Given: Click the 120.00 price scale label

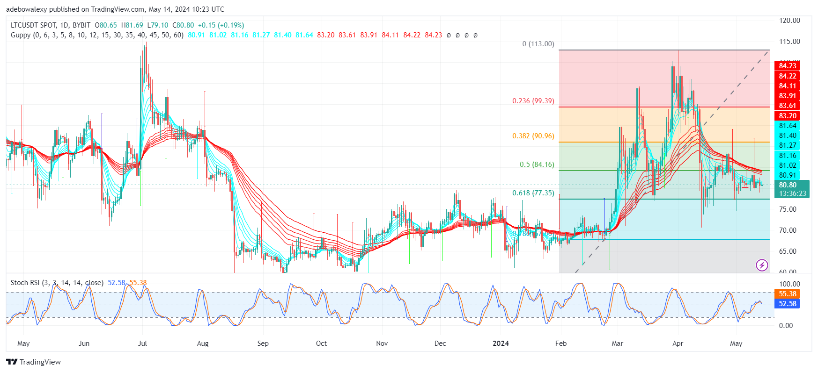Looking at the screenshot, I should (x=789, y=21).
